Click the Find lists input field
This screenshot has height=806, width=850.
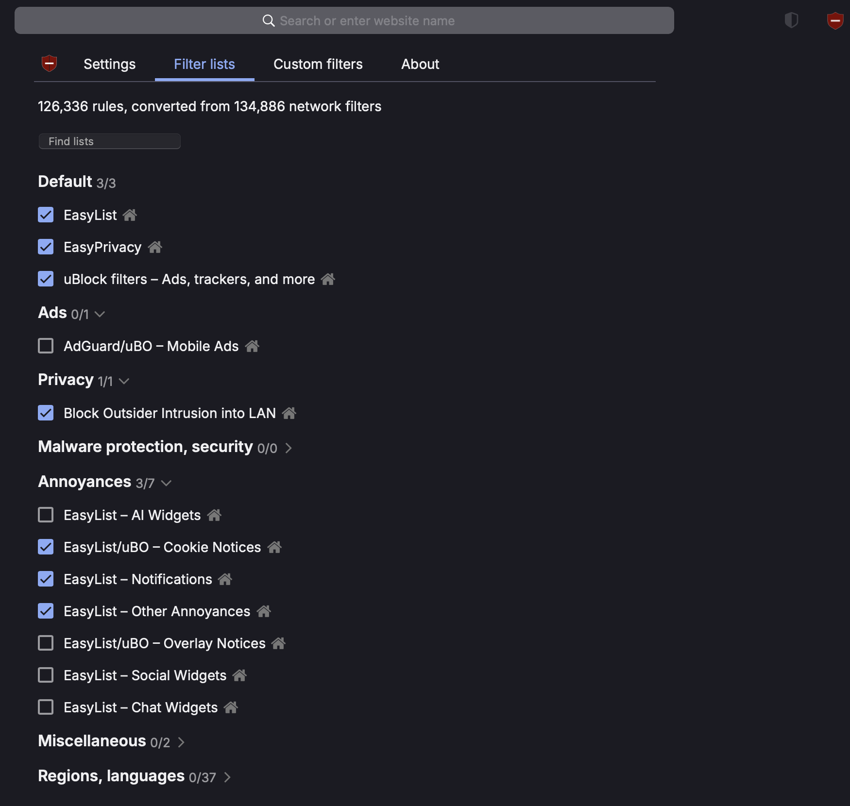click(x=109, y=141)
